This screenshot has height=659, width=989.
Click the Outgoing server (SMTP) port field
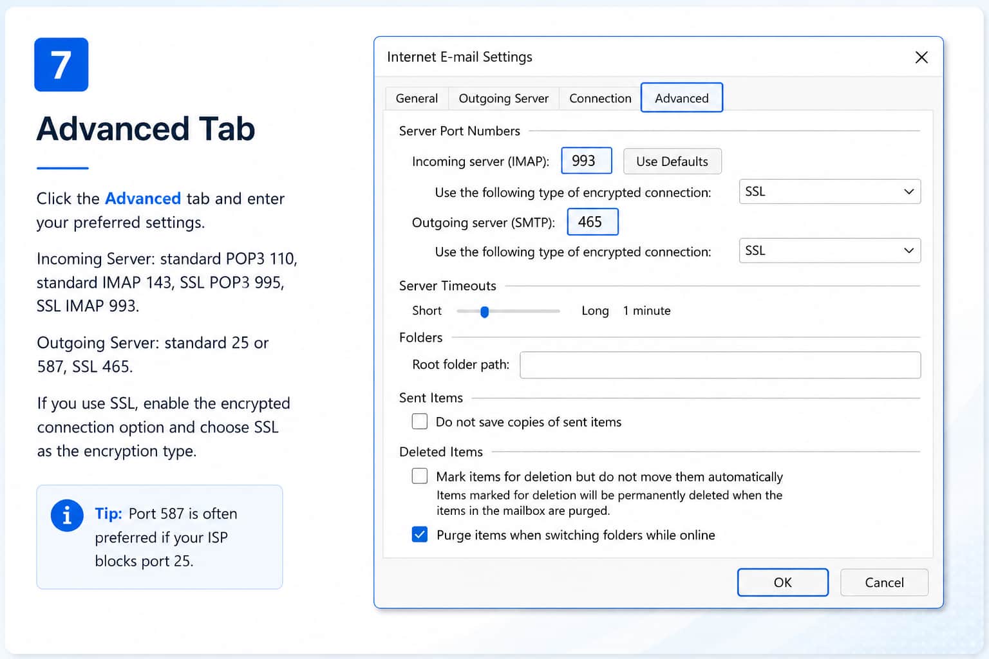point(592,222)
